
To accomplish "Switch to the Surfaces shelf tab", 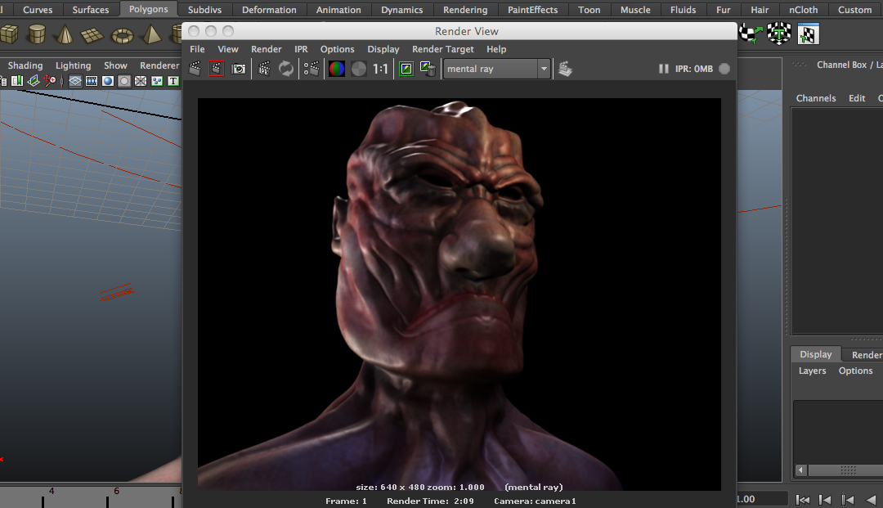I will tap(91, 10).
